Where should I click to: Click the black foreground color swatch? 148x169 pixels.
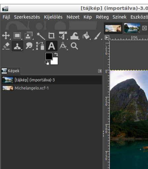(x=49, y=56)
